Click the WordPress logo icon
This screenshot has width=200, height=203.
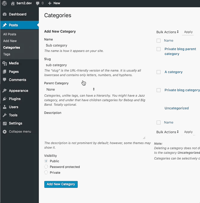coord(5,3)
